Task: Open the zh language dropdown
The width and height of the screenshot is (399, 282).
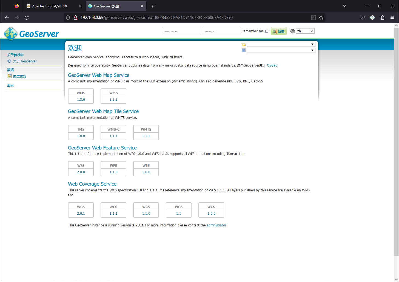Action: point(305,31)
